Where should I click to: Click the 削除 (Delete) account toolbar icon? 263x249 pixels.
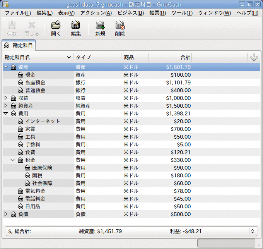click(x=120, y=25)
